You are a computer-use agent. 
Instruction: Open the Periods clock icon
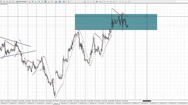60,2
